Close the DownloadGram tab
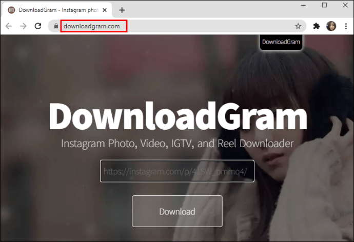The height and width of the screenshot is (242, 354). point(104,10)
